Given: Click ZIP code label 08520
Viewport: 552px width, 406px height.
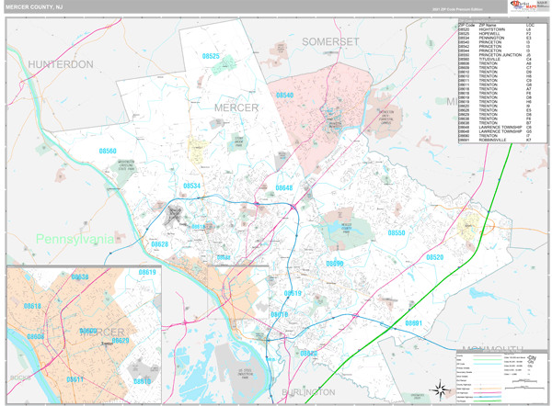Looking at the screenshot, I should coord(435,257).
